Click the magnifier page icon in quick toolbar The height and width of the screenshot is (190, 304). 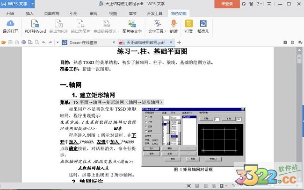pos(37,42)
